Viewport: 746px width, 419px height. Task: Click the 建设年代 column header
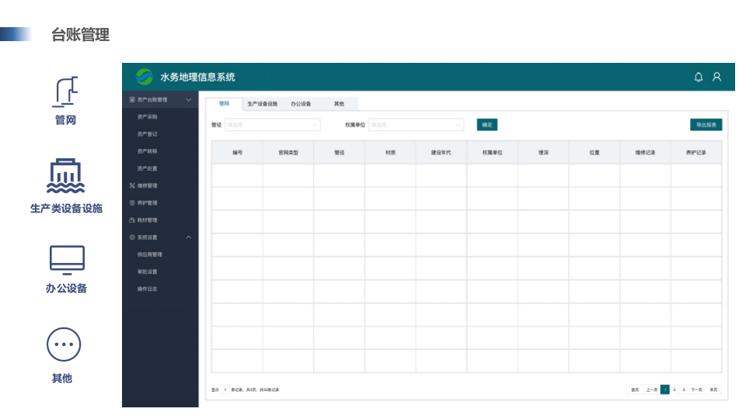click(x=441, y=153)
